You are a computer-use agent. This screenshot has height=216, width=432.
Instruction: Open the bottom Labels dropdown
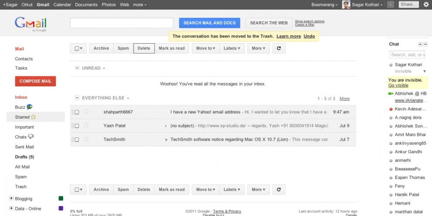click(232, 189)
